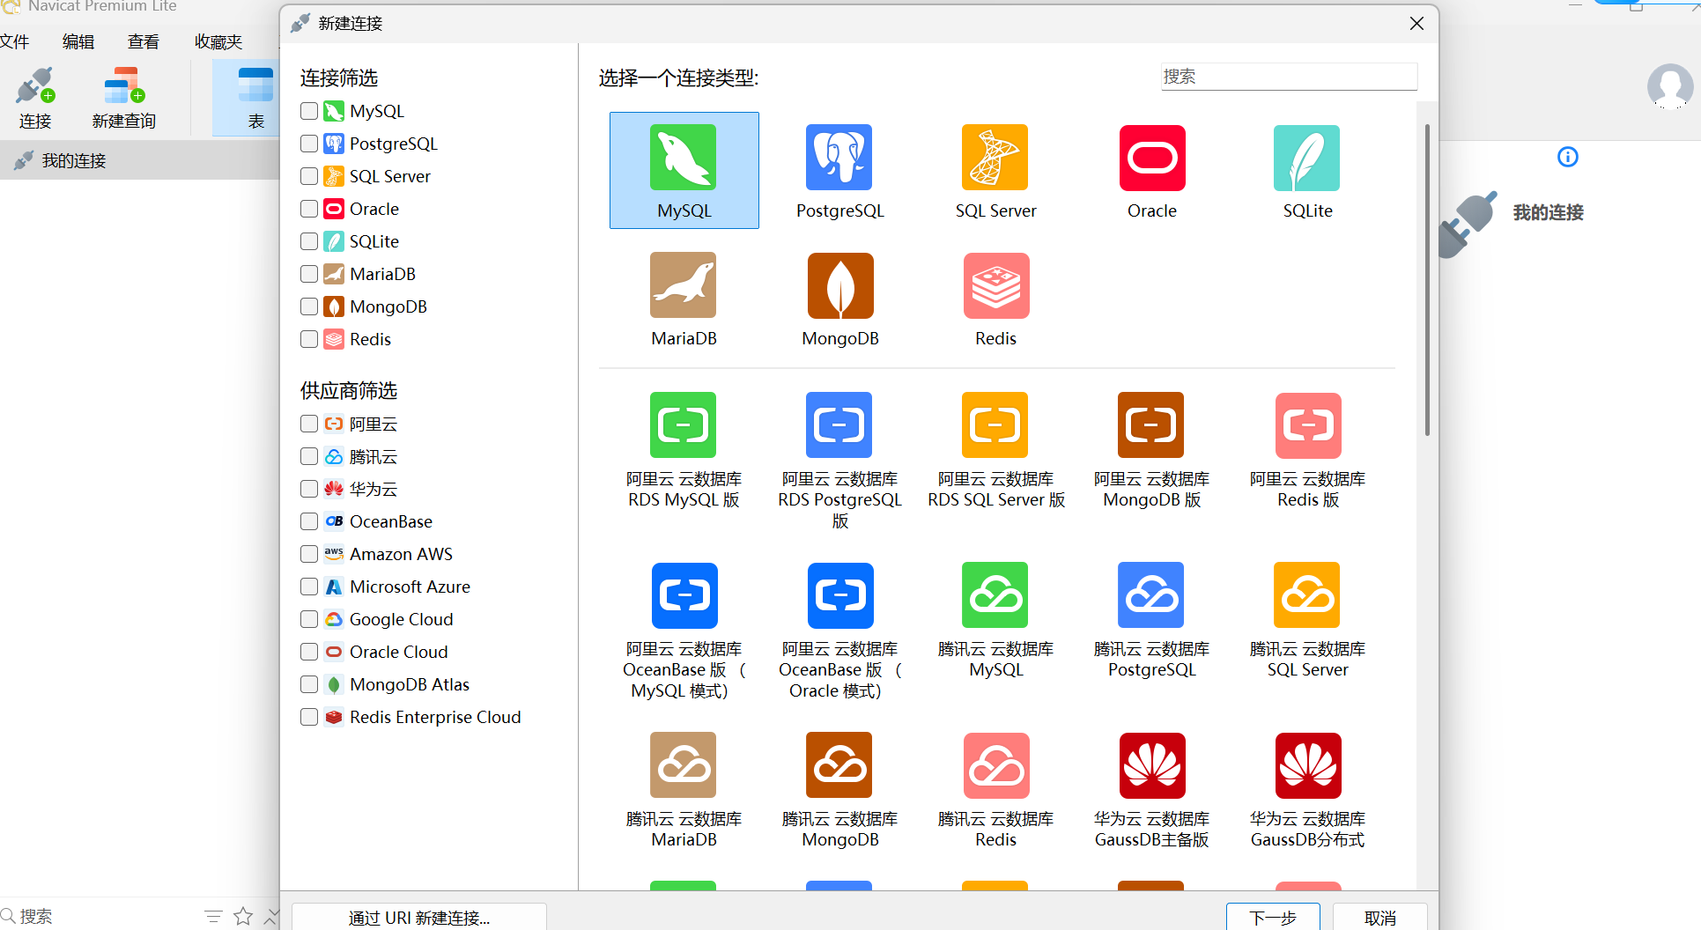This screenshot has width=1701, height=930.
Task: Check the Google Cloud filter
Action: pyautogui.click(x=308, y=619)
